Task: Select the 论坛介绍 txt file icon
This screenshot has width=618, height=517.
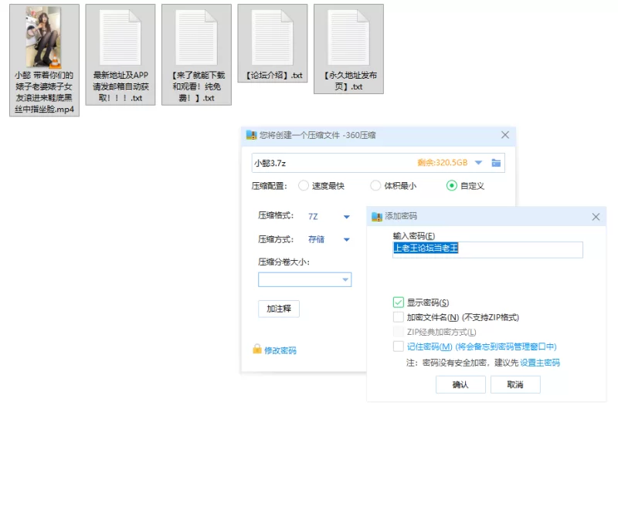Action: tap(273, 37)
